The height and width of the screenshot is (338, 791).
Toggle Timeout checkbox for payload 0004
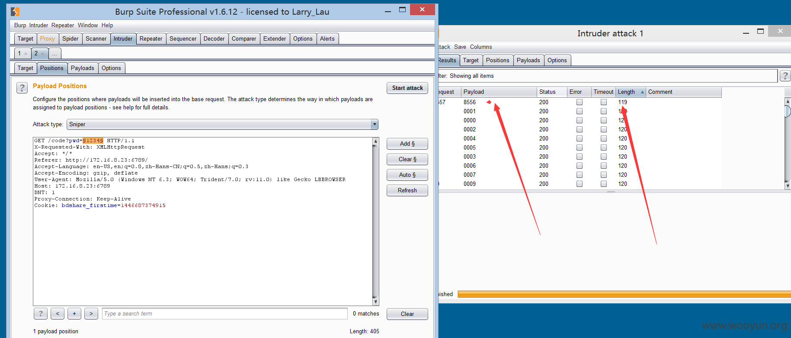tap(604, 139)
